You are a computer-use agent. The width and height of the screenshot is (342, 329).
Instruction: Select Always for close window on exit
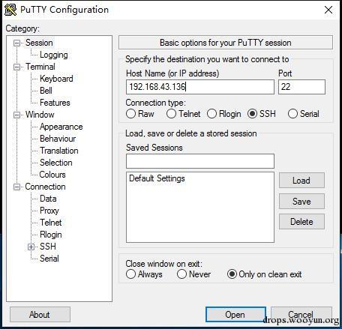click(130, 274)
